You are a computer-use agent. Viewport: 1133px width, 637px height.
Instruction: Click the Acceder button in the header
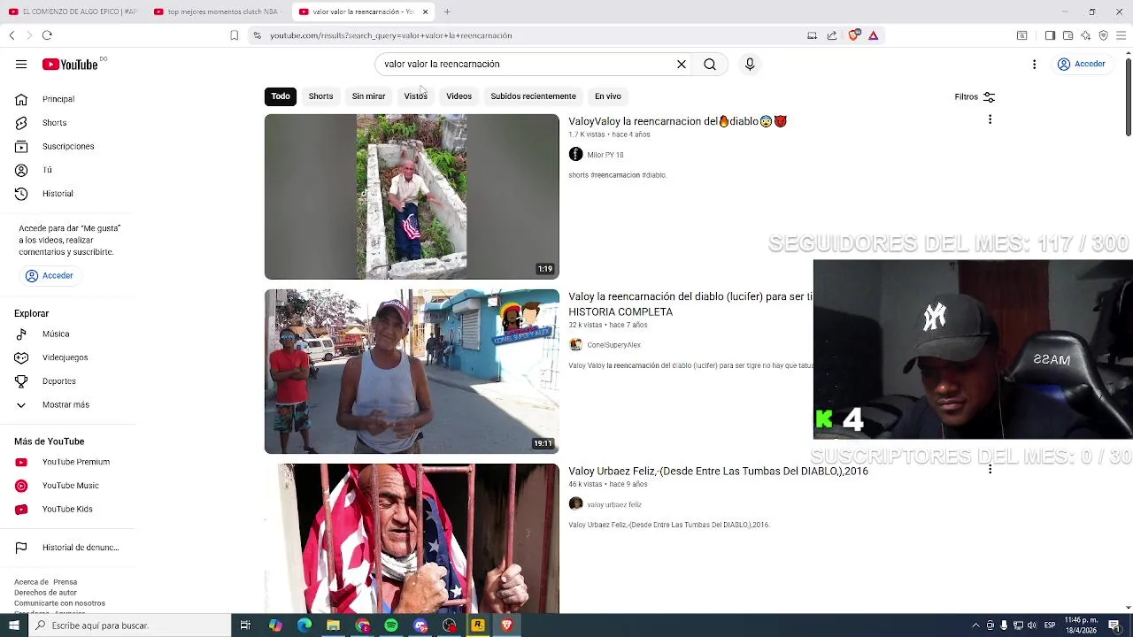tap(1082, 64)
